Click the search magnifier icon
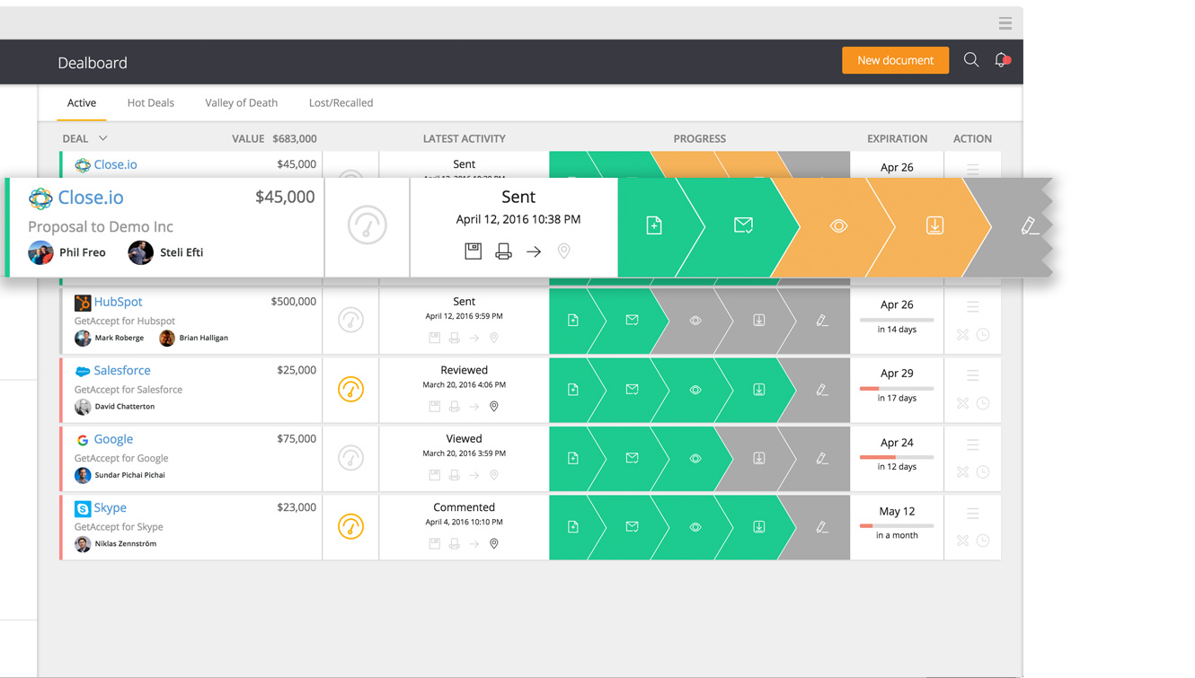This screenshot has height=678, width=1195. [x=971, y=60]
